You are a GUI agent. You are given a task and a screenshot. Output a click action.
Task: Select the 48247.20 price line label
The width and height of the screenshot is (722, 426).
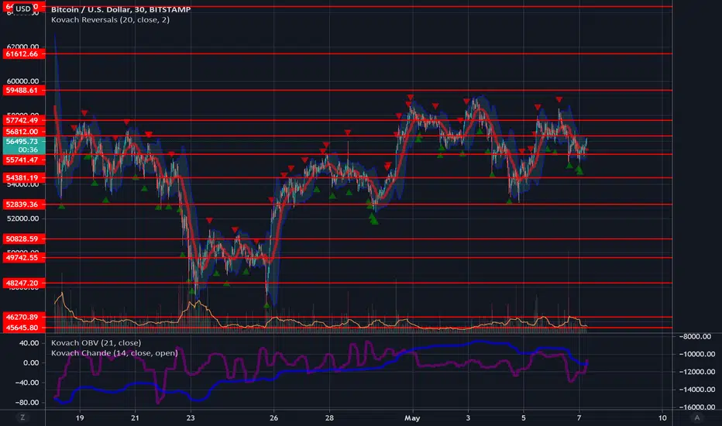coord(24,283)
